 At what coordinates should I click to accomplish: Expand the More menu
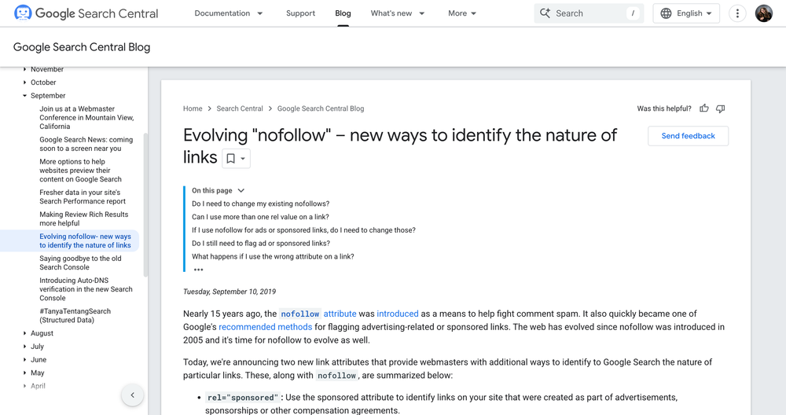(462, 13)
